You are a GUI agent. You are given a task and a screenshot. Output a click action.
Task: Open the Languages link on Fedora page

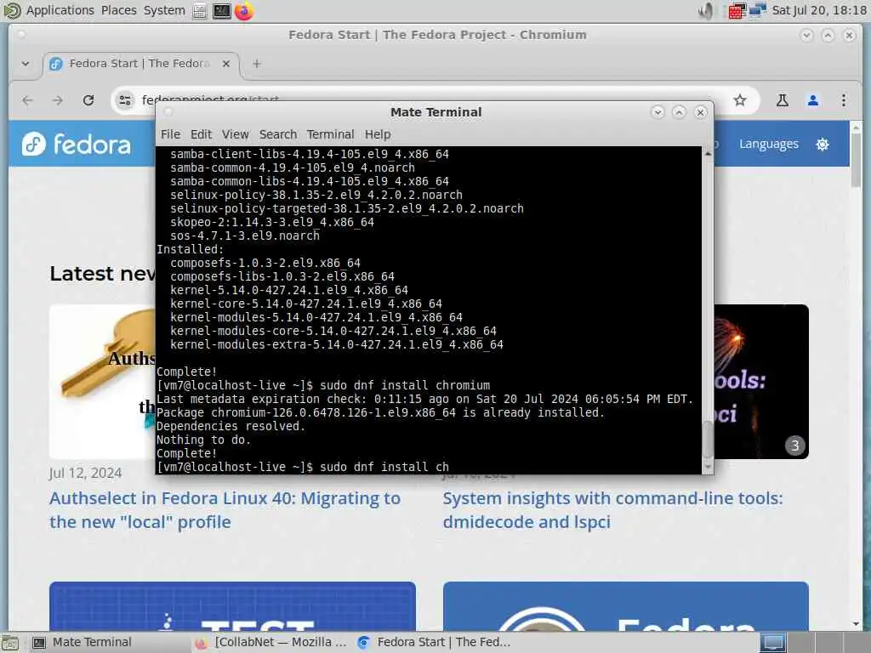click(x=769, y=145)
